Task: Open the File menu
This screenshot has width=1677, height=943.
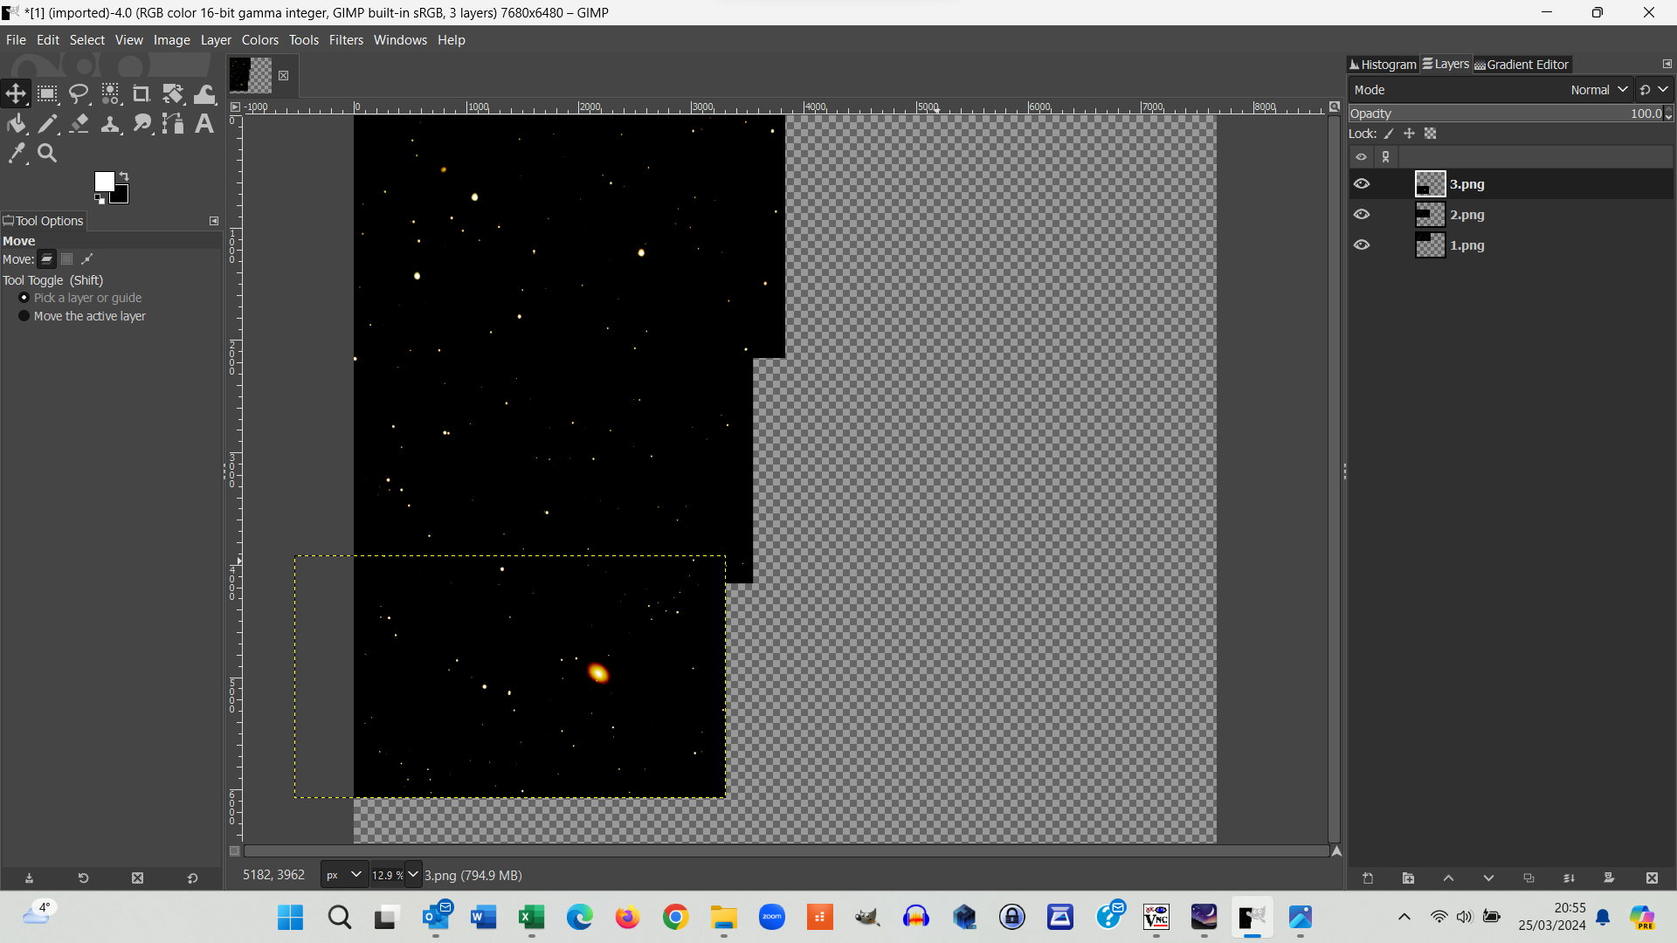Action: click(16, 40)
